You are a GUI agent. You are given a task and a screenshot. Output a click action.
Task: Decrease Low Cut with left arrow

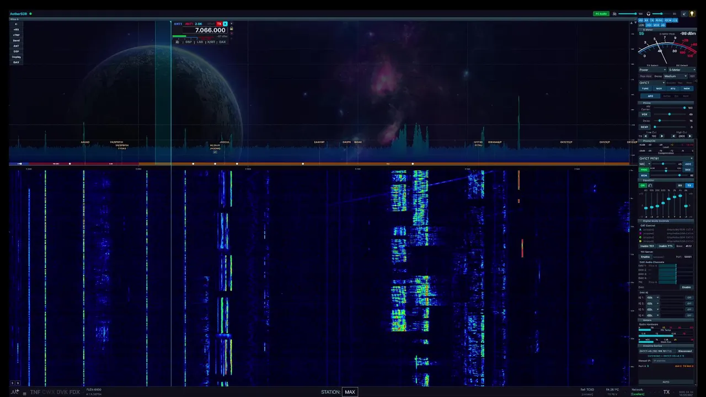[645, 136]
